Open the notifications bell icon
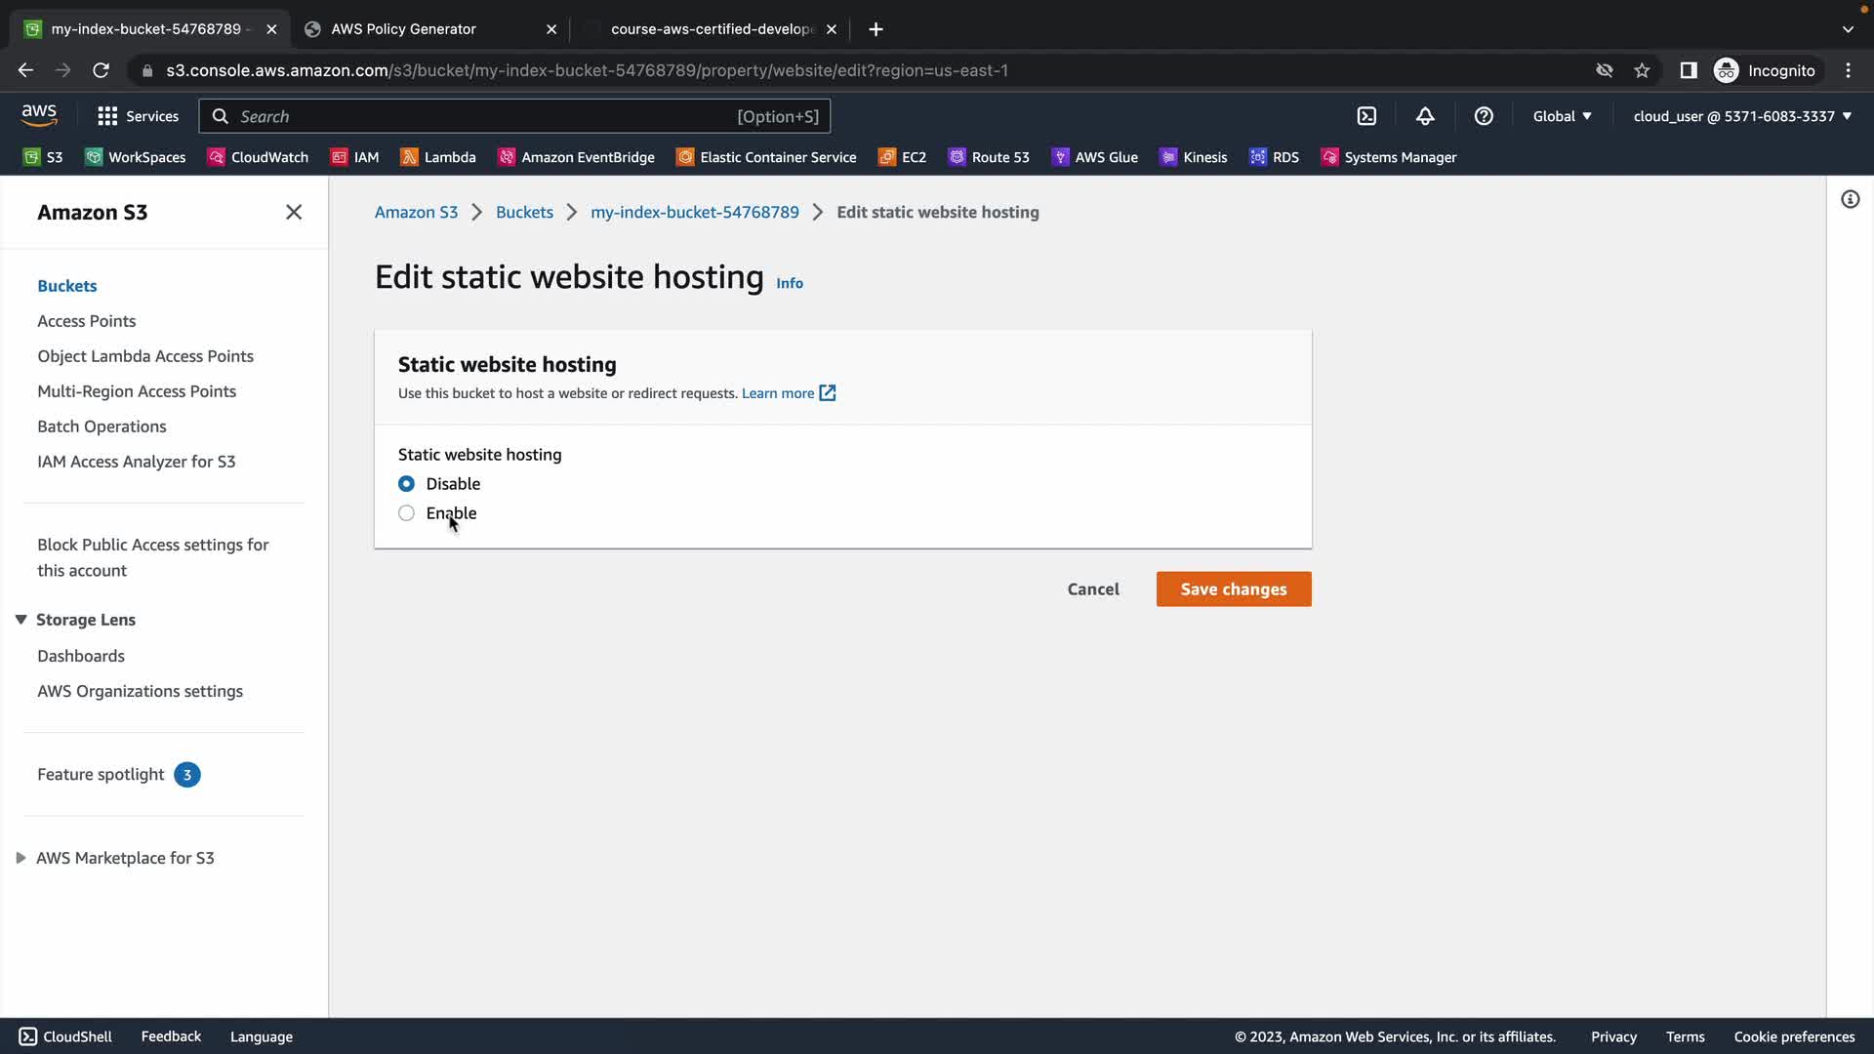This screenshot has width=1874, height=1054. pos(1425,116)
